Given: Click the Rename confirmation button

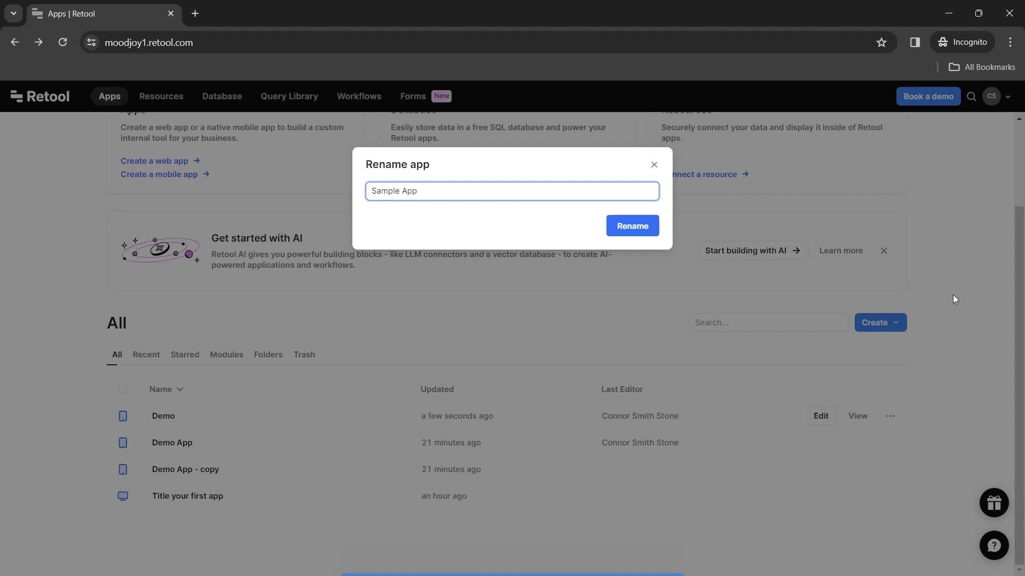Looking at the screenshot, I should (x=632, y=225).
